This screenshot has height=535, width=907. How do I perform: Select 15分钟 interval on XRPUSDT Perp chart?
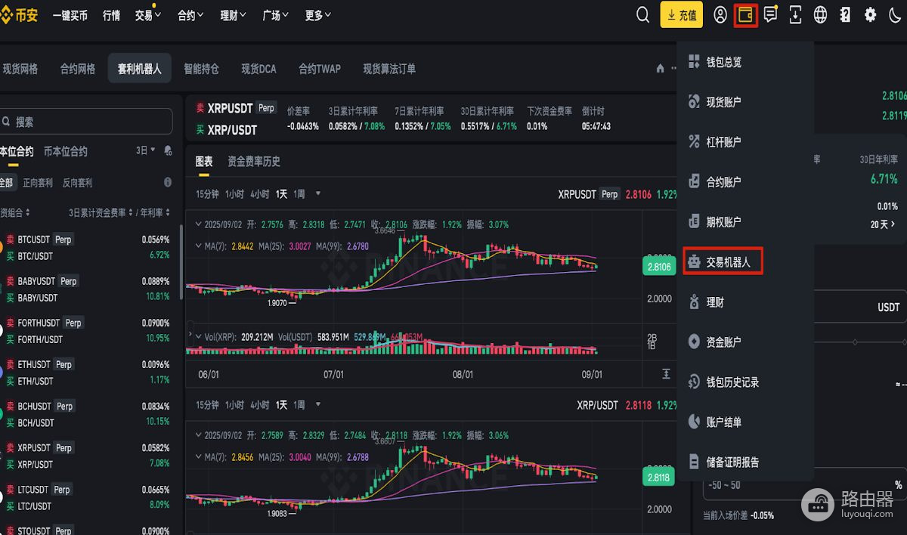tap(207, 193)
